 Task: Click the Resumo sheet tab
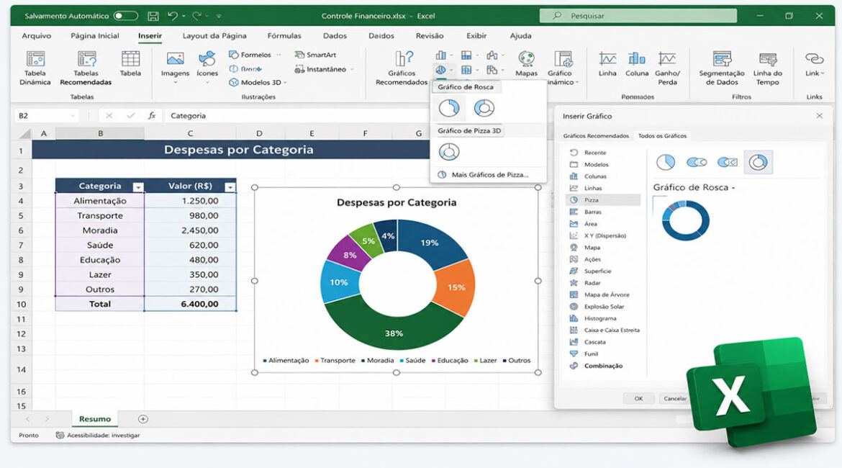95,418
